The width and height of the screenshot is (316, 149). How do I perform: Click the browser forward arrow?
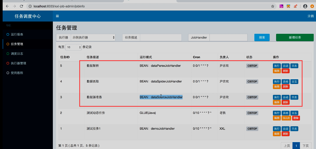coord(14,6)
